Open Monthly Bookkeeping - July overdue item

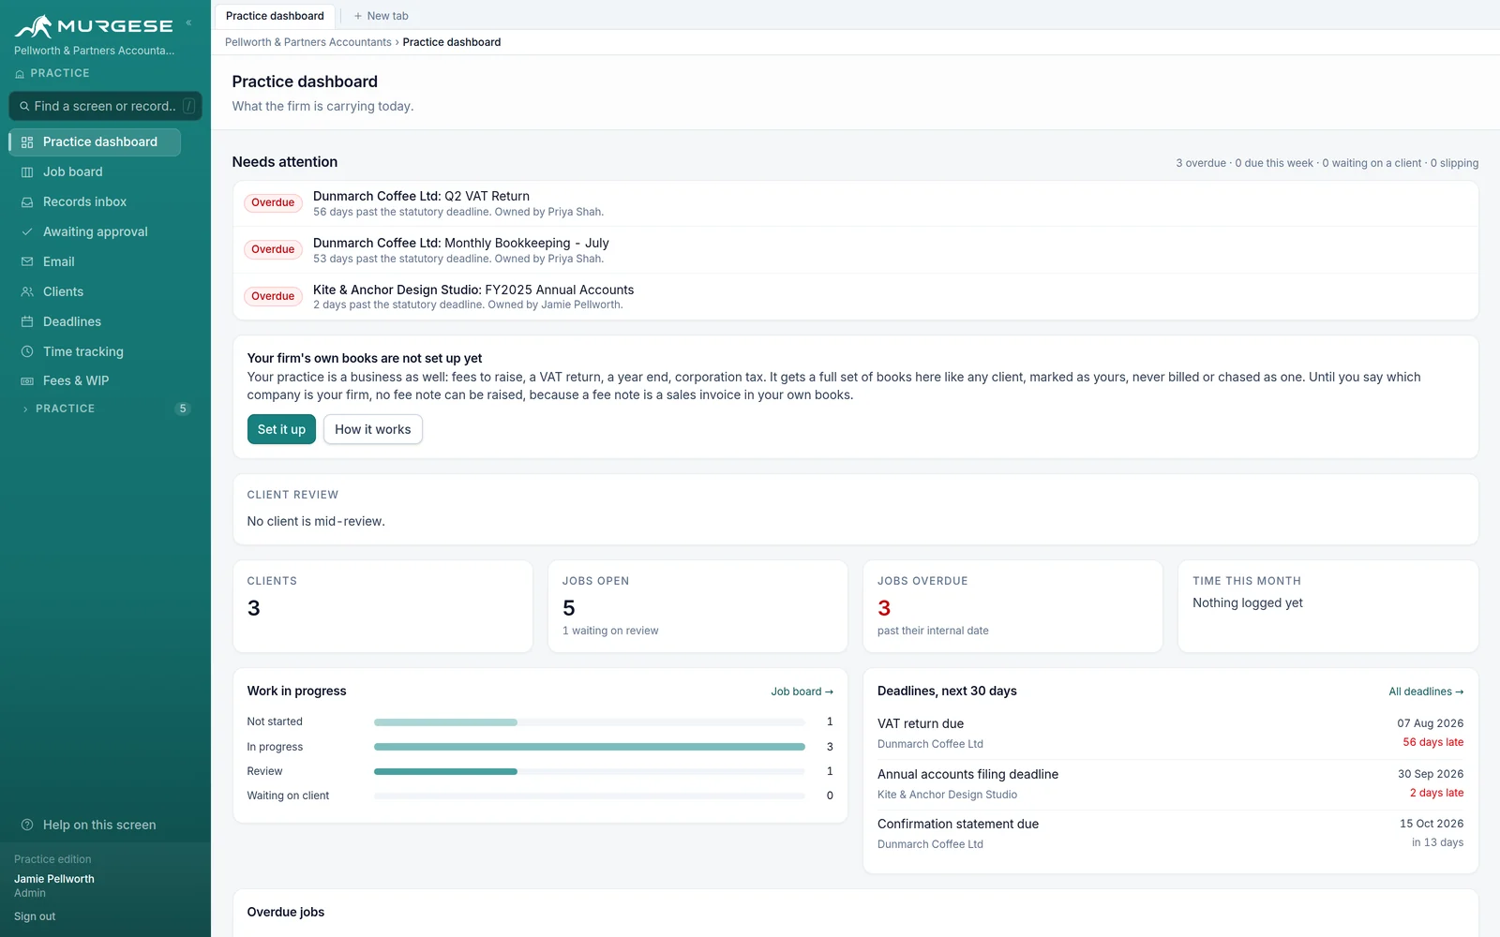point(856,250)
